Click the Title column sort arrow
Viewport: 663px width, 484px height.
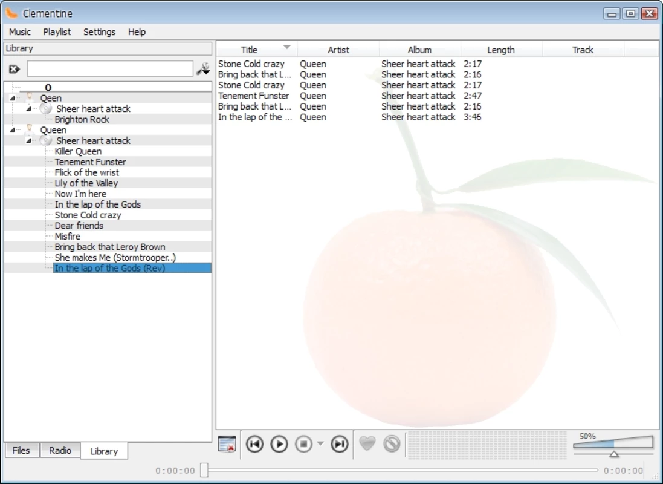(x=286, y=47)
